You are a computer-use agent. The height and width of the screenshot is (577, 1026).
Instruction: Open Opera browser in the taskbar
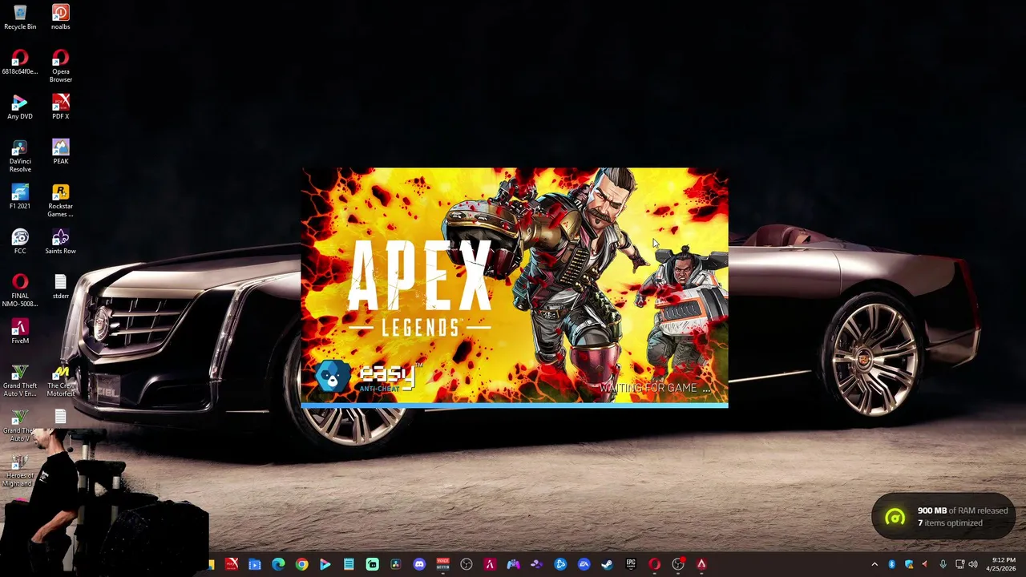654,564
